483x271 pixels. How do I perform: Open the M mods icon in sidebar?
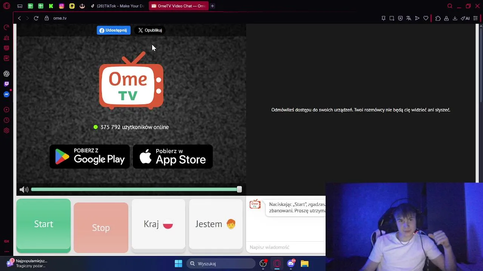tap(6, 58)
